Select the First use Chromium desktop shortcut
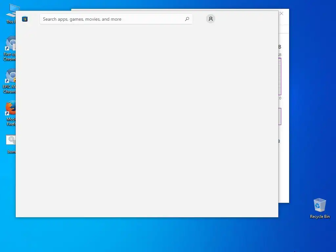The height and width of the screenshot is (252, 336). pos(10,49)
